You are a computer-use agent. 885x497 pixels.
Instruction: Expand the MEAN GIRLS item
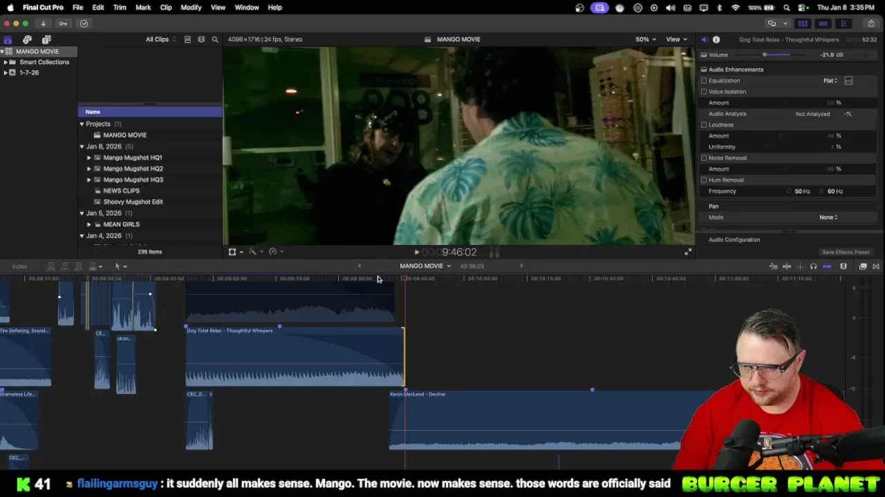pos(89,224)
